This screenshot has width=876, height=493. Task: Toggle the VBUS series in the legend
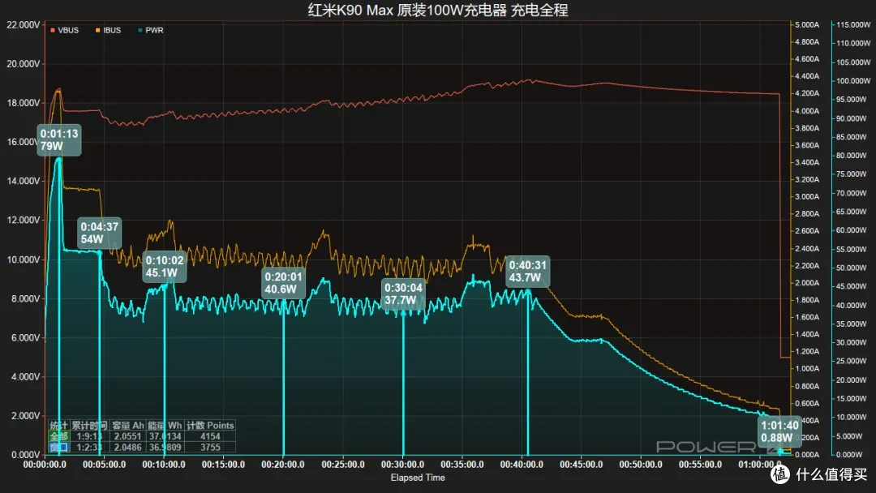pos(64,30)
